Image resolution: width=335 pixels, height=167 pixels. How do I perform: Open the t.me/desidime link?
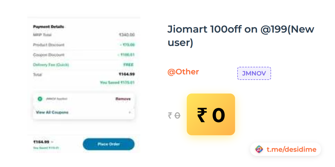291,149
